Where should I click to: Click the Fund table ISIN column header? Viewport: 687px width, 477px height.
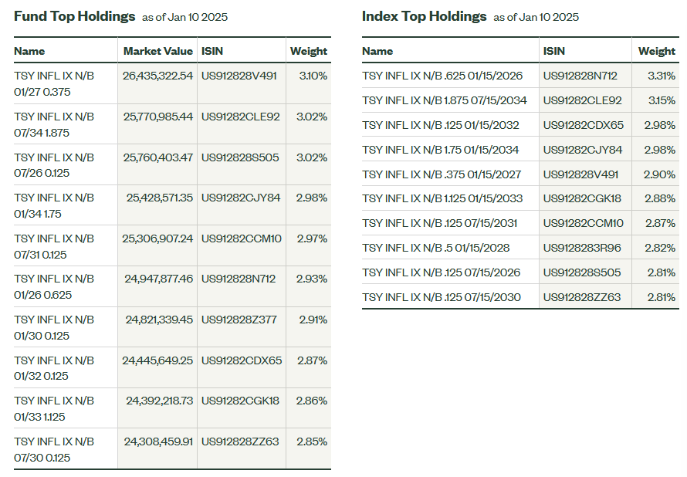point(212,51)
